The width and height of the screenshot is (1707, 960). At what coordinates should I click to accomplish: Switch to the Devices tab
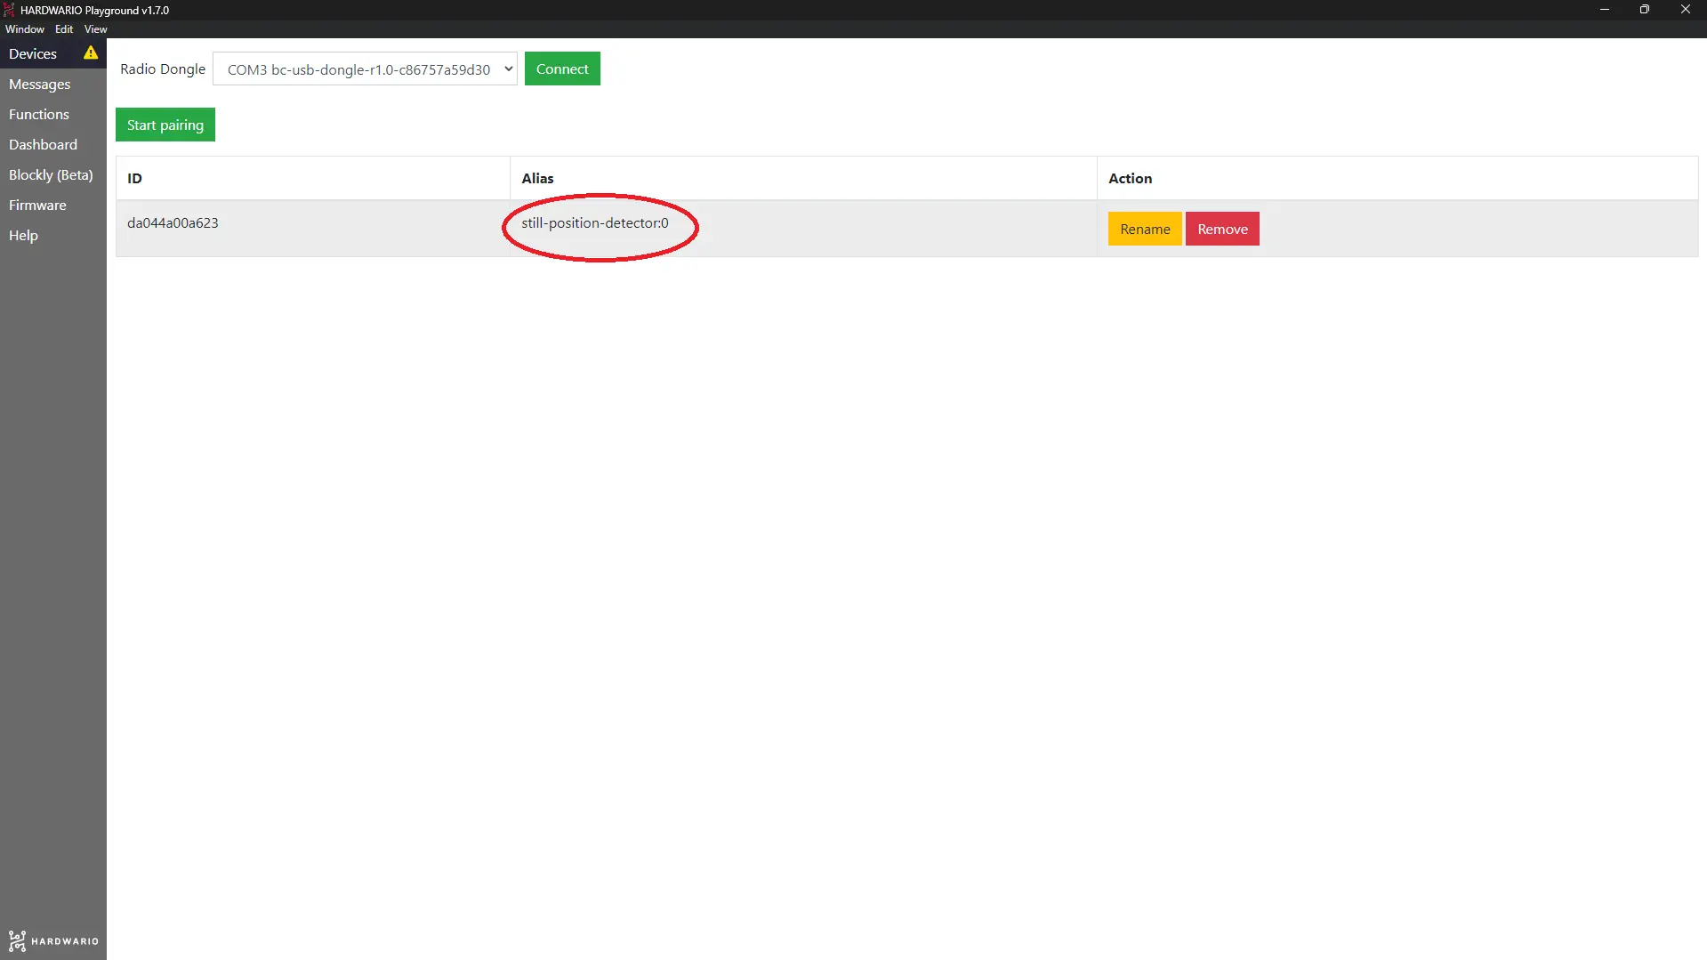[x=53, y=53]
